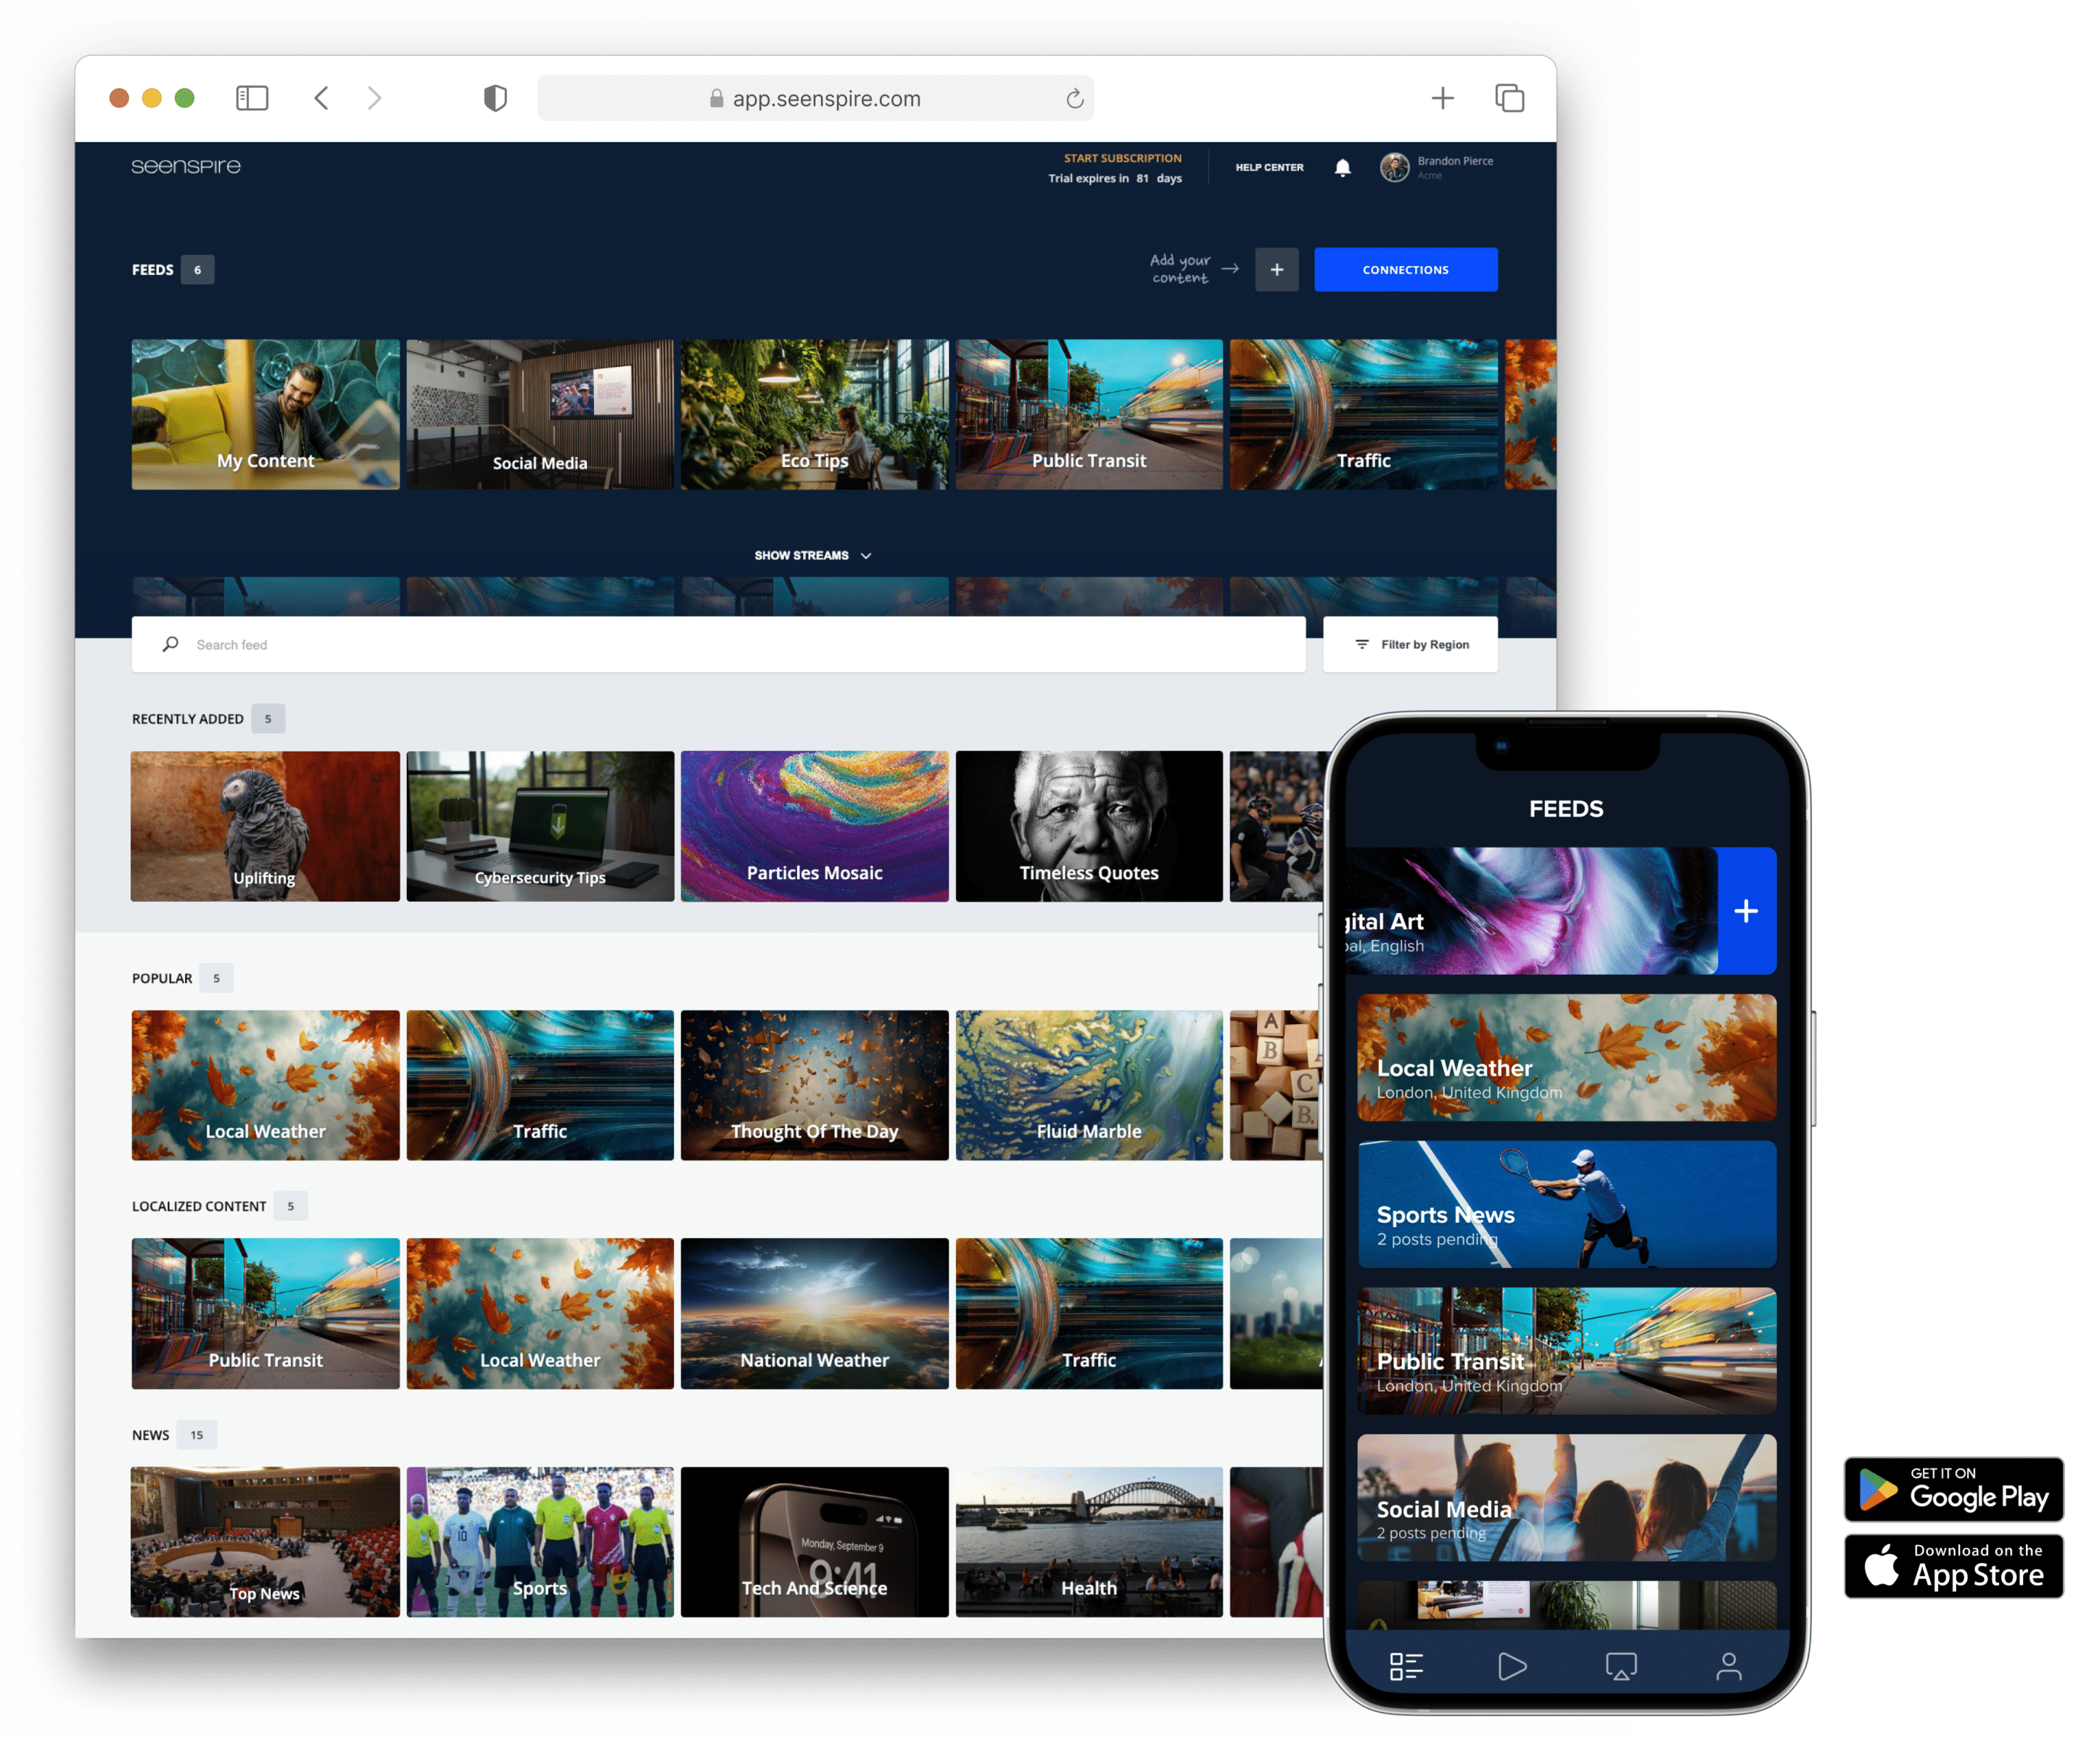2089x1764 pixels.
Task: Open the notifications bell icon
Action: point(1343,167)
